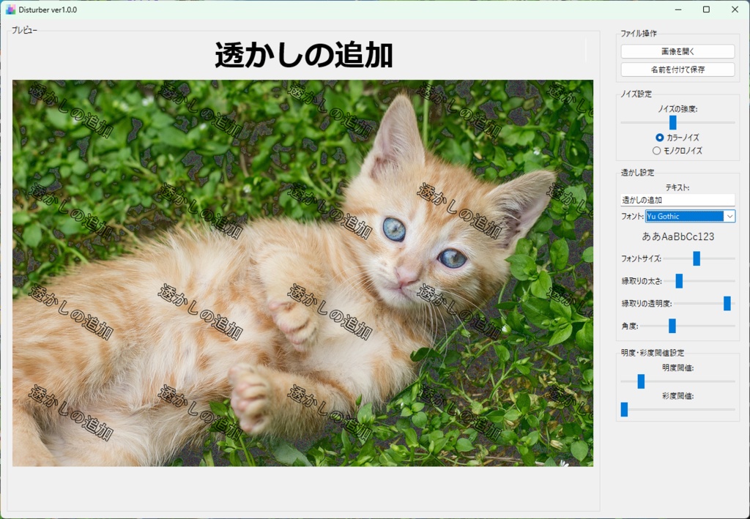Click the dropdown arrow of the font selector
Image resolution: width=750 pixels, height=519 pixels.
730,216
